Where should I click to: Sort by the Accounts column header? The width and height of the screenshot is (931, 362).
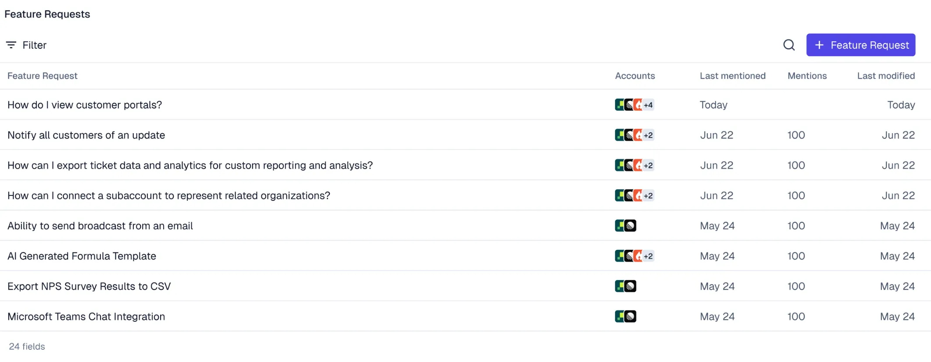[635, 76]
